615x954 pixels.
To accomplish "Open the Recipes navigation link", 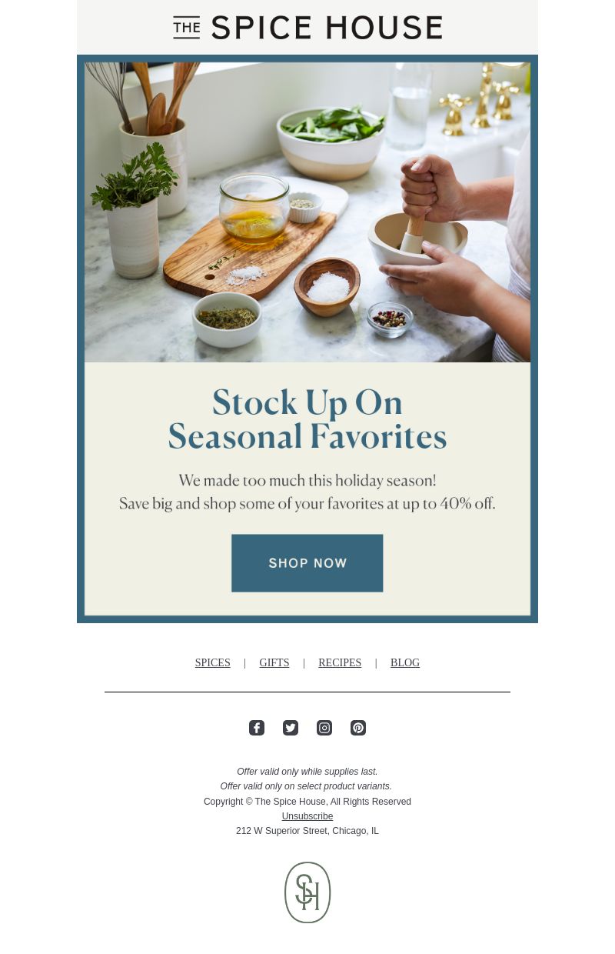I will (340, 663).
